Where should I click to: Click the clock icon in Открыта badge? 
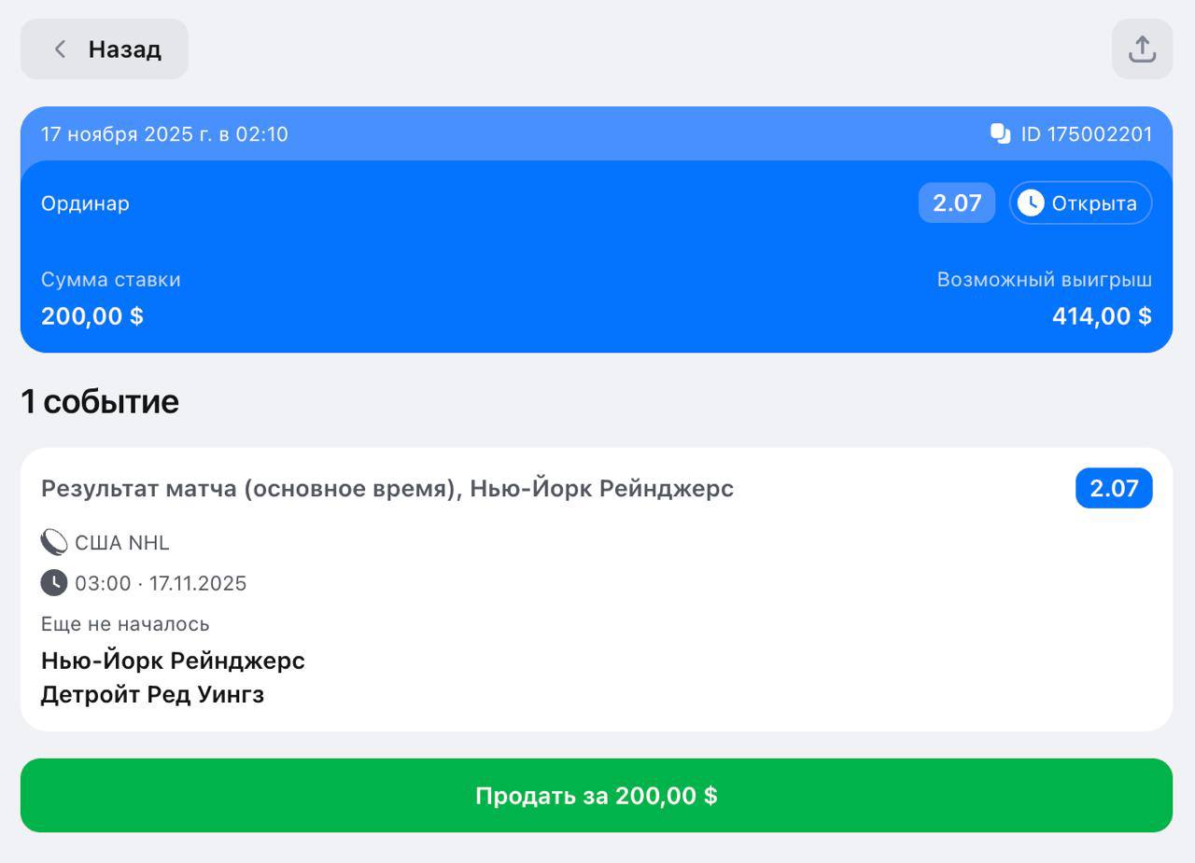(x=1031, y=203)
